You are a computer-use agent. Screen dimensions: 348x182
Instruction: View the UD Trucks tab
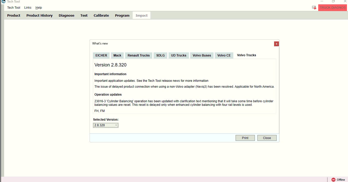(179, 55)
